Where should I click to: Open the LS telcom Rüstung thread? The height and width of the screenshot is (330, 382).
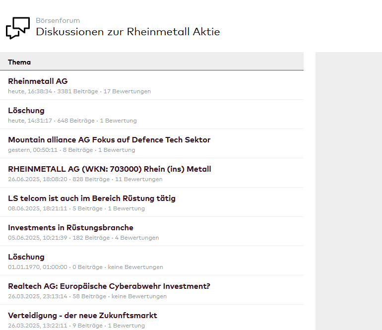(x=92, y=198)
